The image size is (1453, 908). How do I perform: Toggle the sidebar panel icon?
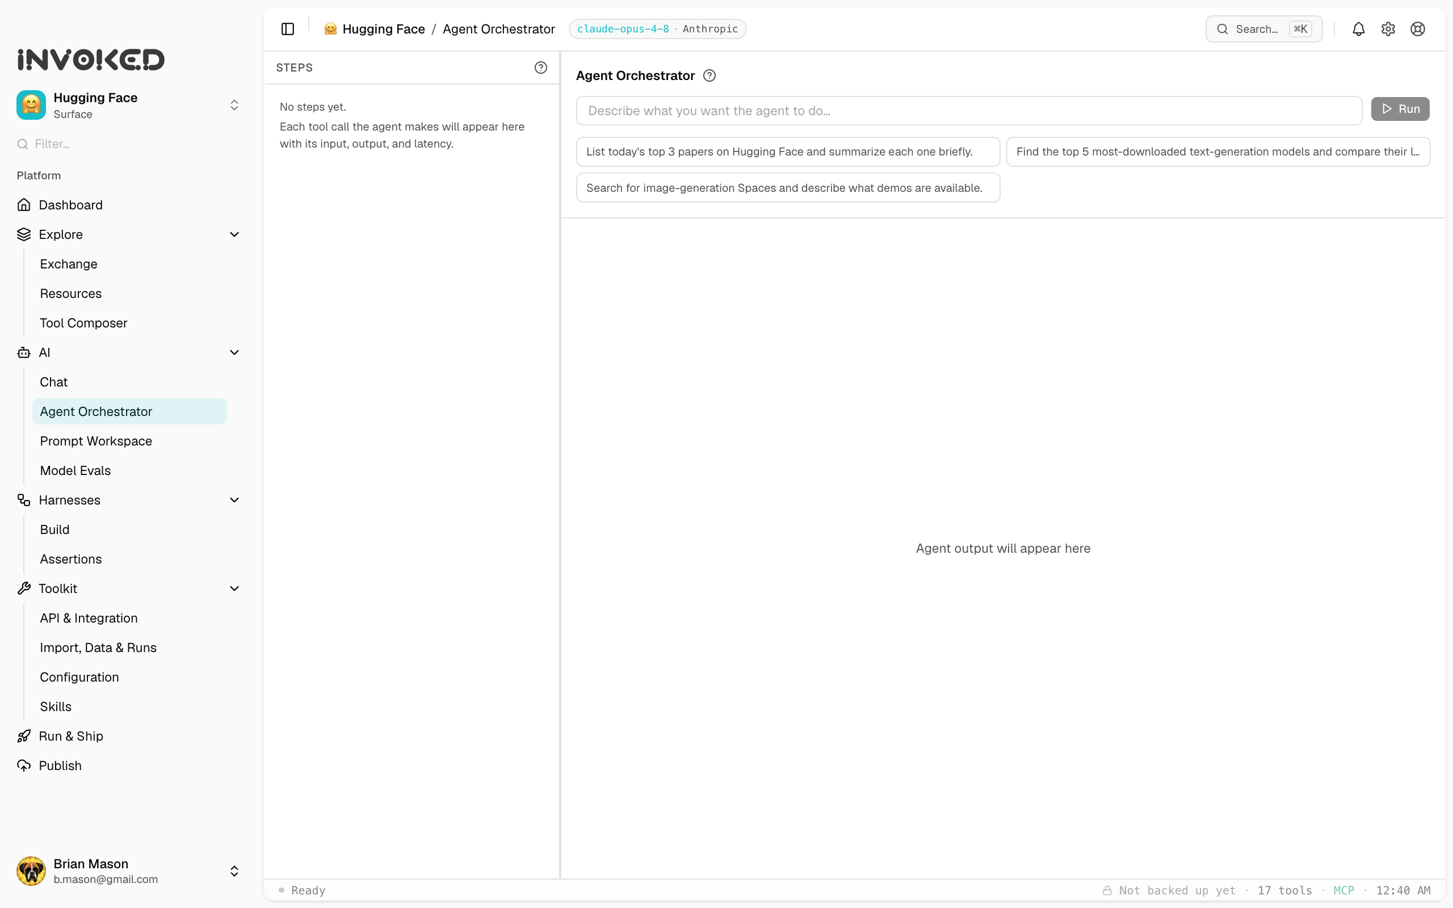(x=288, y=29)
